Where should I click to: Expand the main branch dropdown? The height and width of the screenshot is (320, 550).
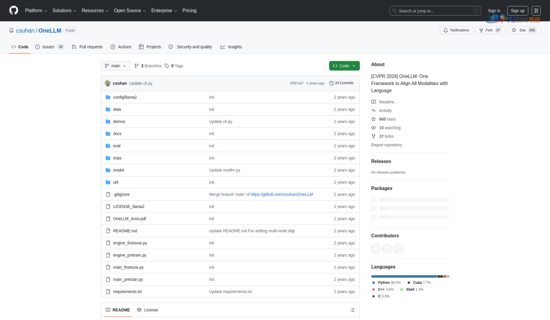point(115,66)
